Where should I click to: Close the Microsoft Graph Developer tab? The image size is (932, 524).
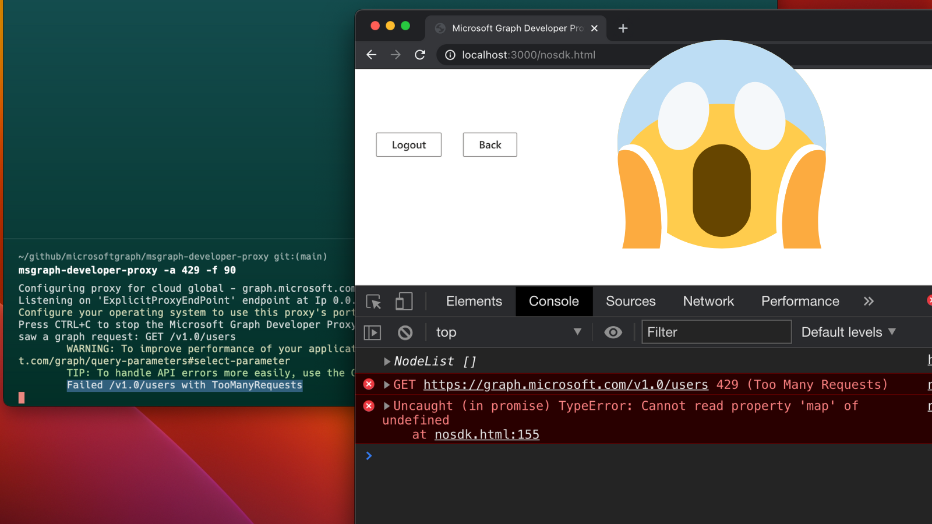click(x=594, y=28)
